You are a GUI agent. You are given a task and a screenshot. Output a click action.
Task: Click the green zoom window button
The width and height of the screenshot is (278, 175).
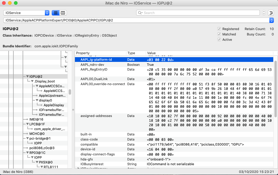(16, 3)
